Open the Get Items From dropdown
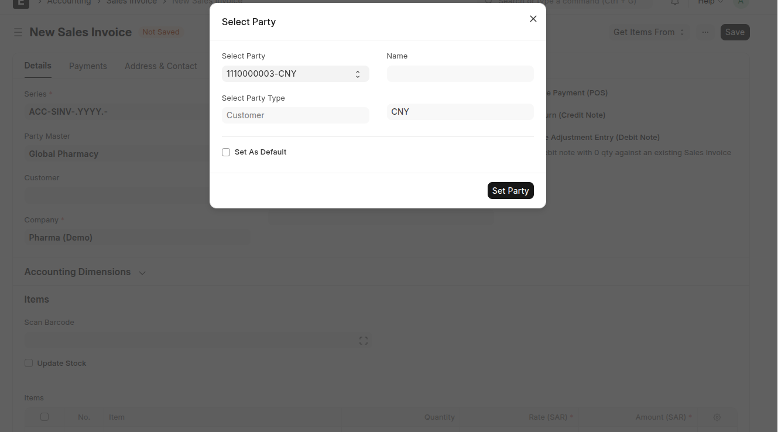Image resolution: width=778 pixels, height=432 pixels. pyautogui.click(x=649, y=32)
